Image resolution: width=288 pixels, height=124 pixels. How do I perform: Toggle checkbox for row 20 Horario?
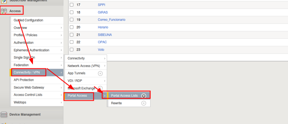tap(72, 27)
